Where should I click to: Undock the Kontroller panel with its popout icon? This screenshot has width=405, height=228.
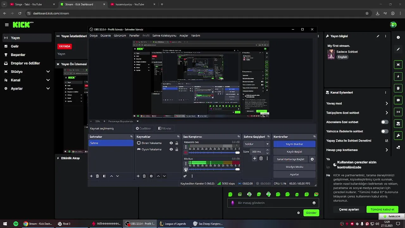(314, 137)
